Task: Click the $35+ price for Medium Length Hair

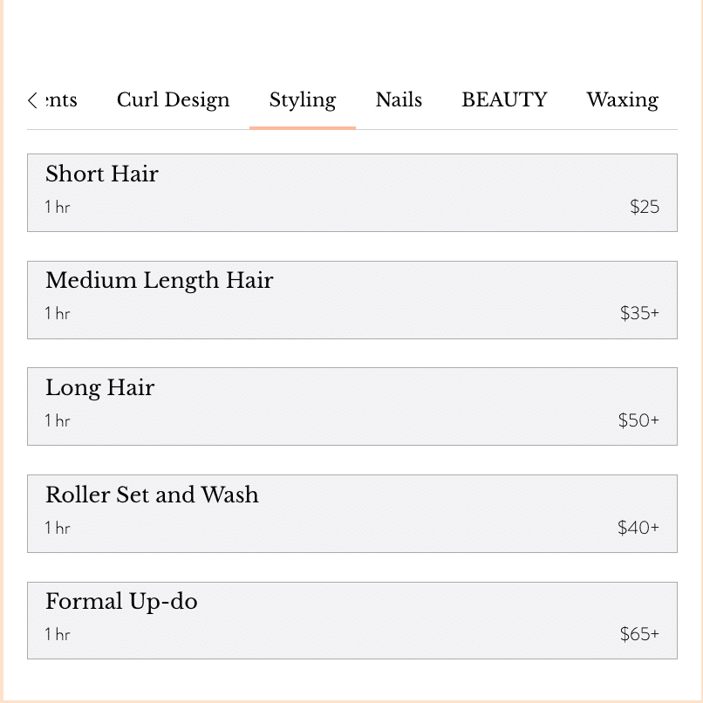Action: 640,313
